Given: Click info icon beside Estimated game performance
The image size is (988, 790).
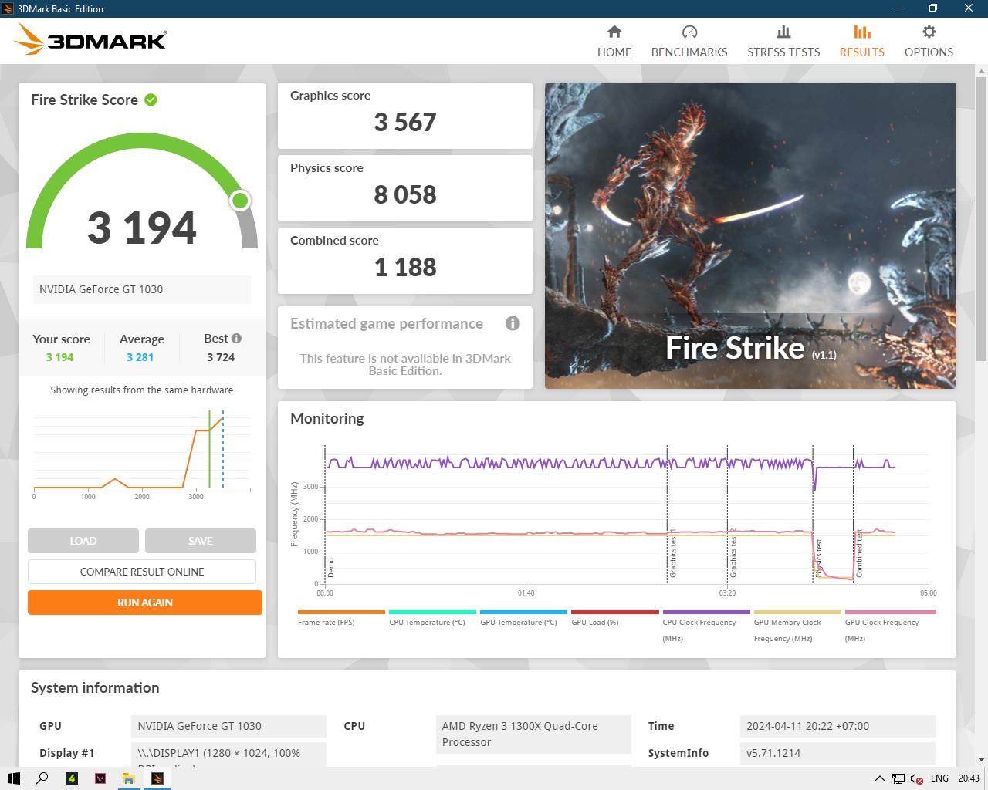Looking at the screenshot, I should tap(513, 323).
